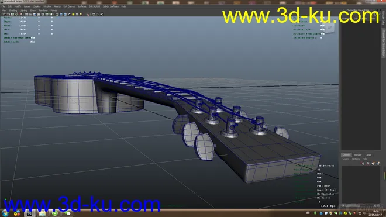Expand the viewport Panels menu
Screen dimensions: 386x217
pyautogui.click(x=54, y=11)
